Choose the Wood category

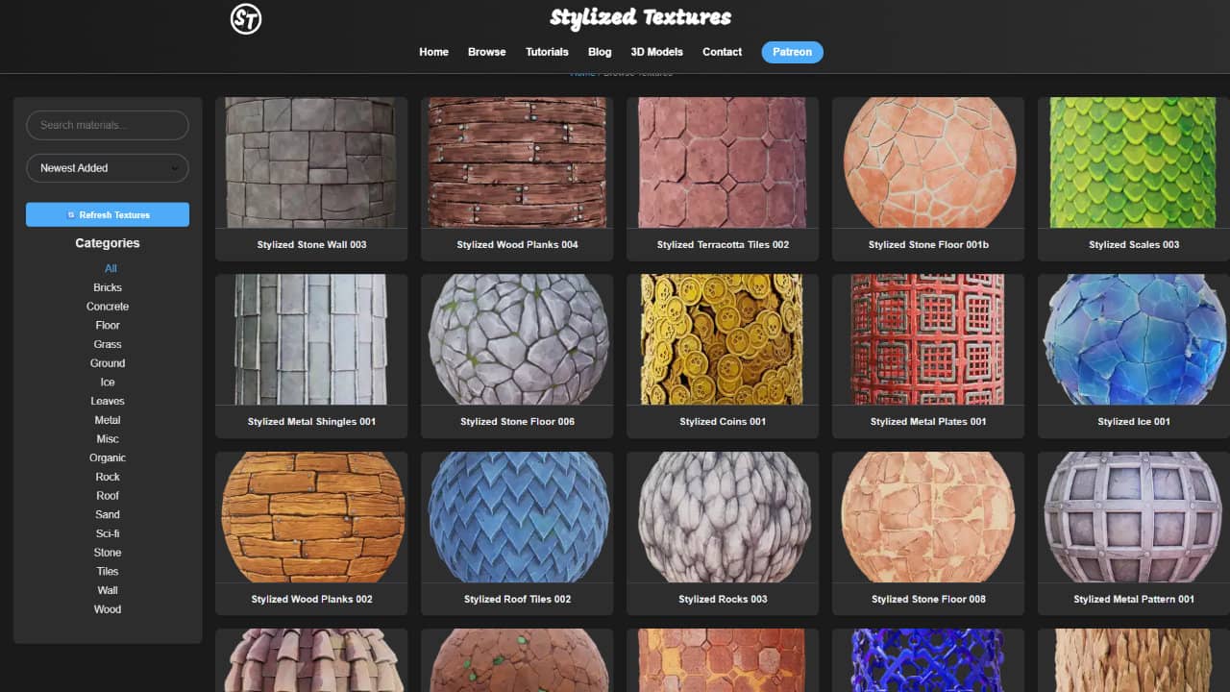click(108, 609)
